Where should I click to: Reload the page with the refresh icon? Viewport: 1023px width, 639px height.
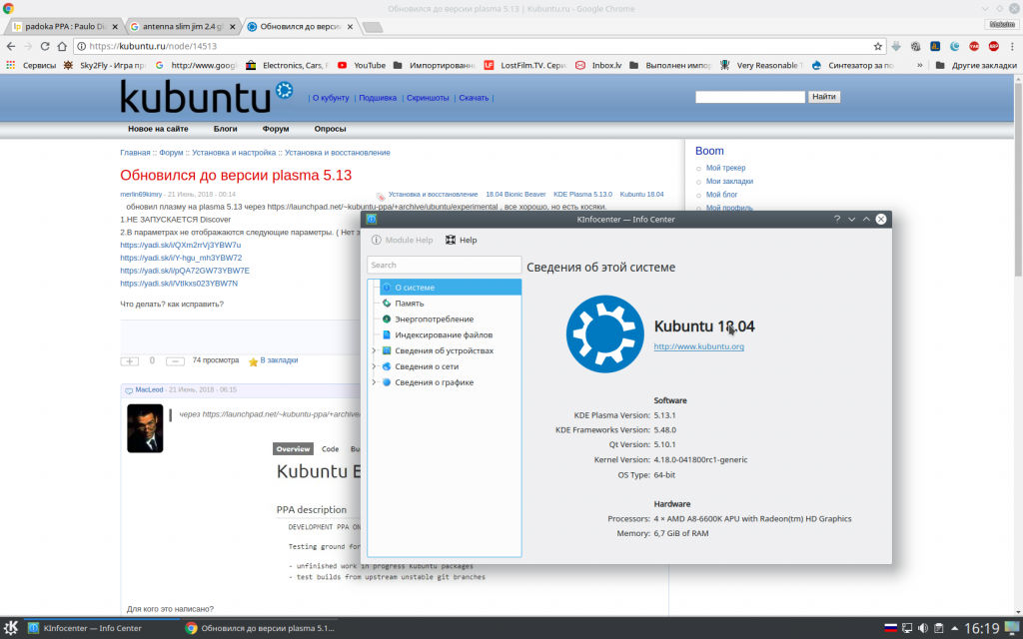tap(44, 46)
